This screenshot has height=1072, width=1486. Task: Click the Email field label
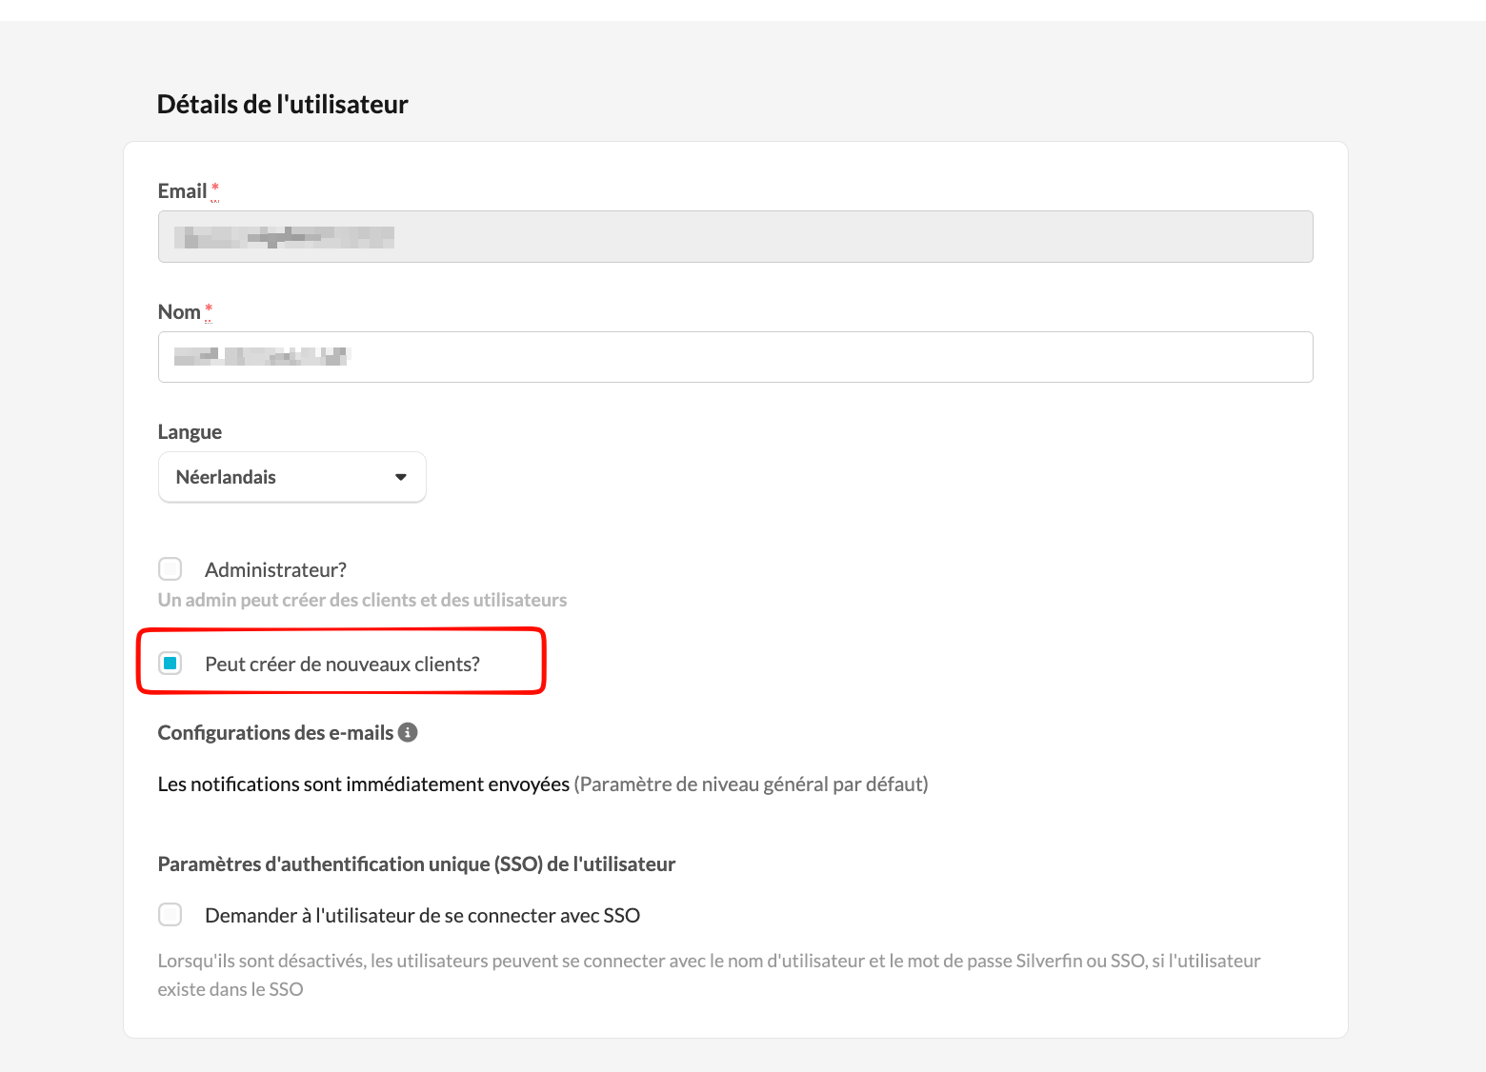(182, 191)
